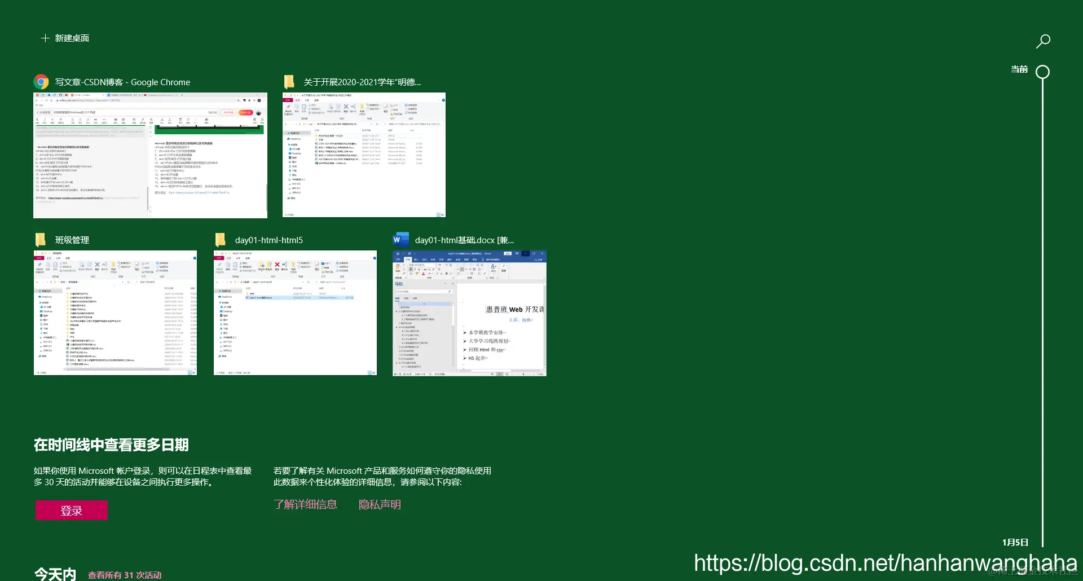Click the title 关于开展2020-2021学年“明德...
Viewport: 1083px width, 581px height.
(x=362, y=82)
